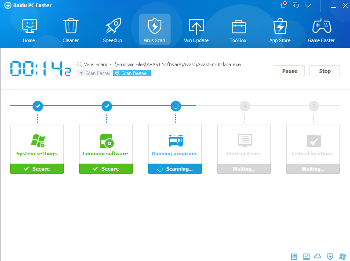Click the Critical locations checkmark icon
This screenshot has width=350, height=261.
[x=314, y=141]
